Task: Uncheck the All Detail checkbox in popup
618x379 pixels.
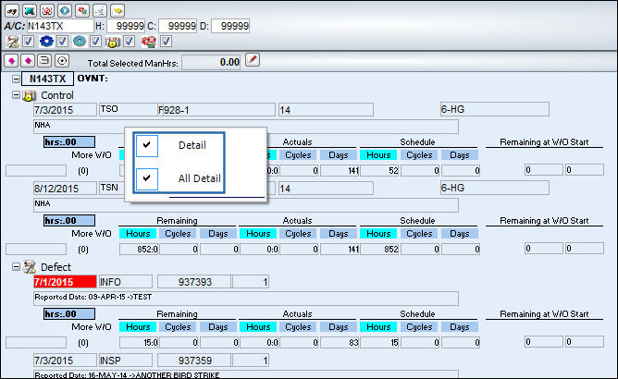Action: tap(147, 178)
